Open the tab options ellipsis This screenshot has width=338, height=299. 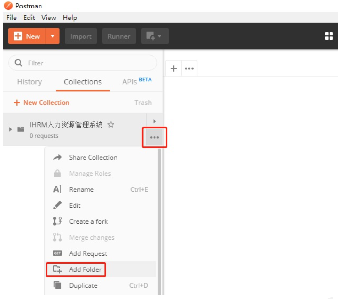coord(189,68)
